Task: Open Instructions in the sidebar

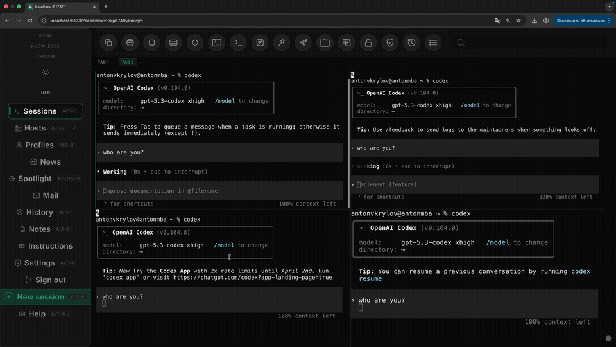Action: pos(46,246)
